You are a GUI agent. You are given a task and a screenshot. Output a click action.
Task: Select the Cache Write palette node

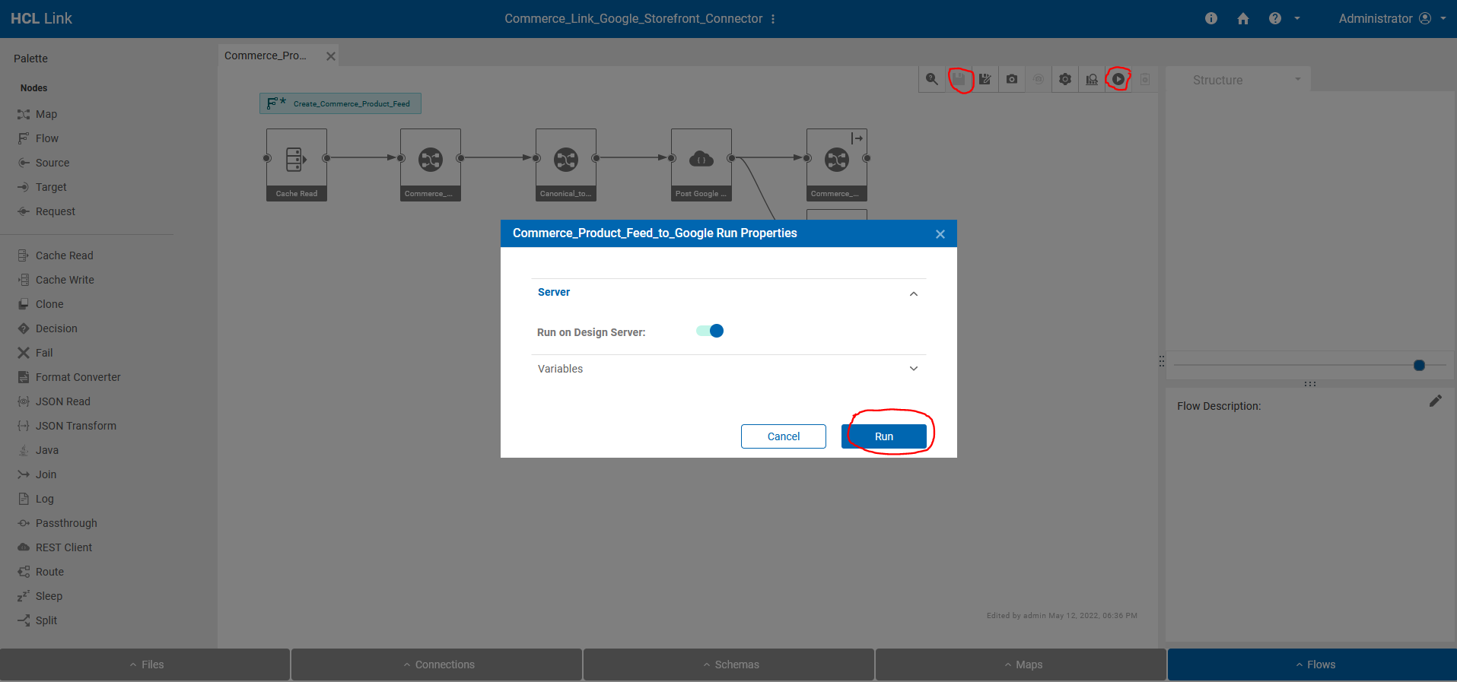click(x=56, y=280)
